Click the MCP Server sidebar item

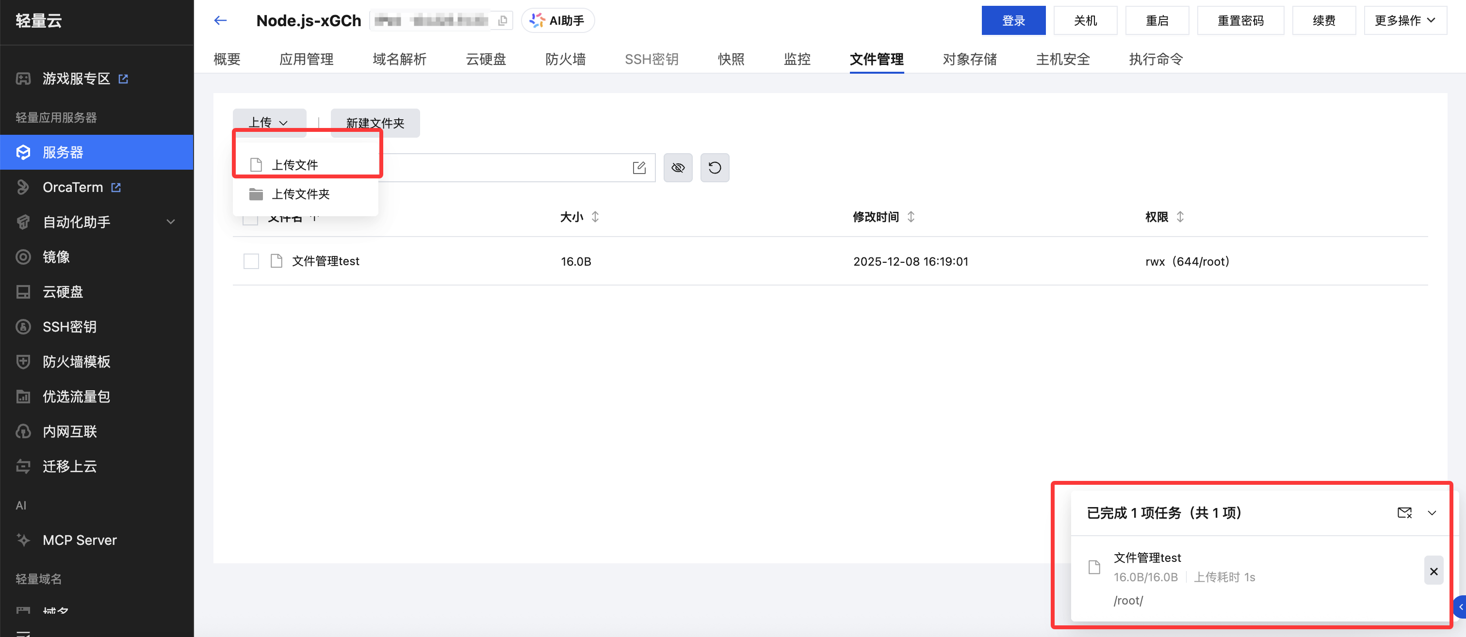click(80, 540)
